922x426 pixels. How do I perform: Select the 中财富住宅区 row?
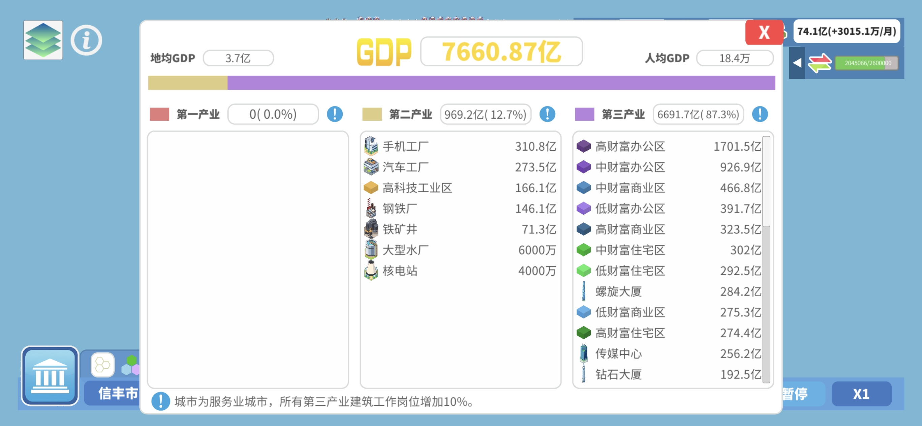pos(669,249)
